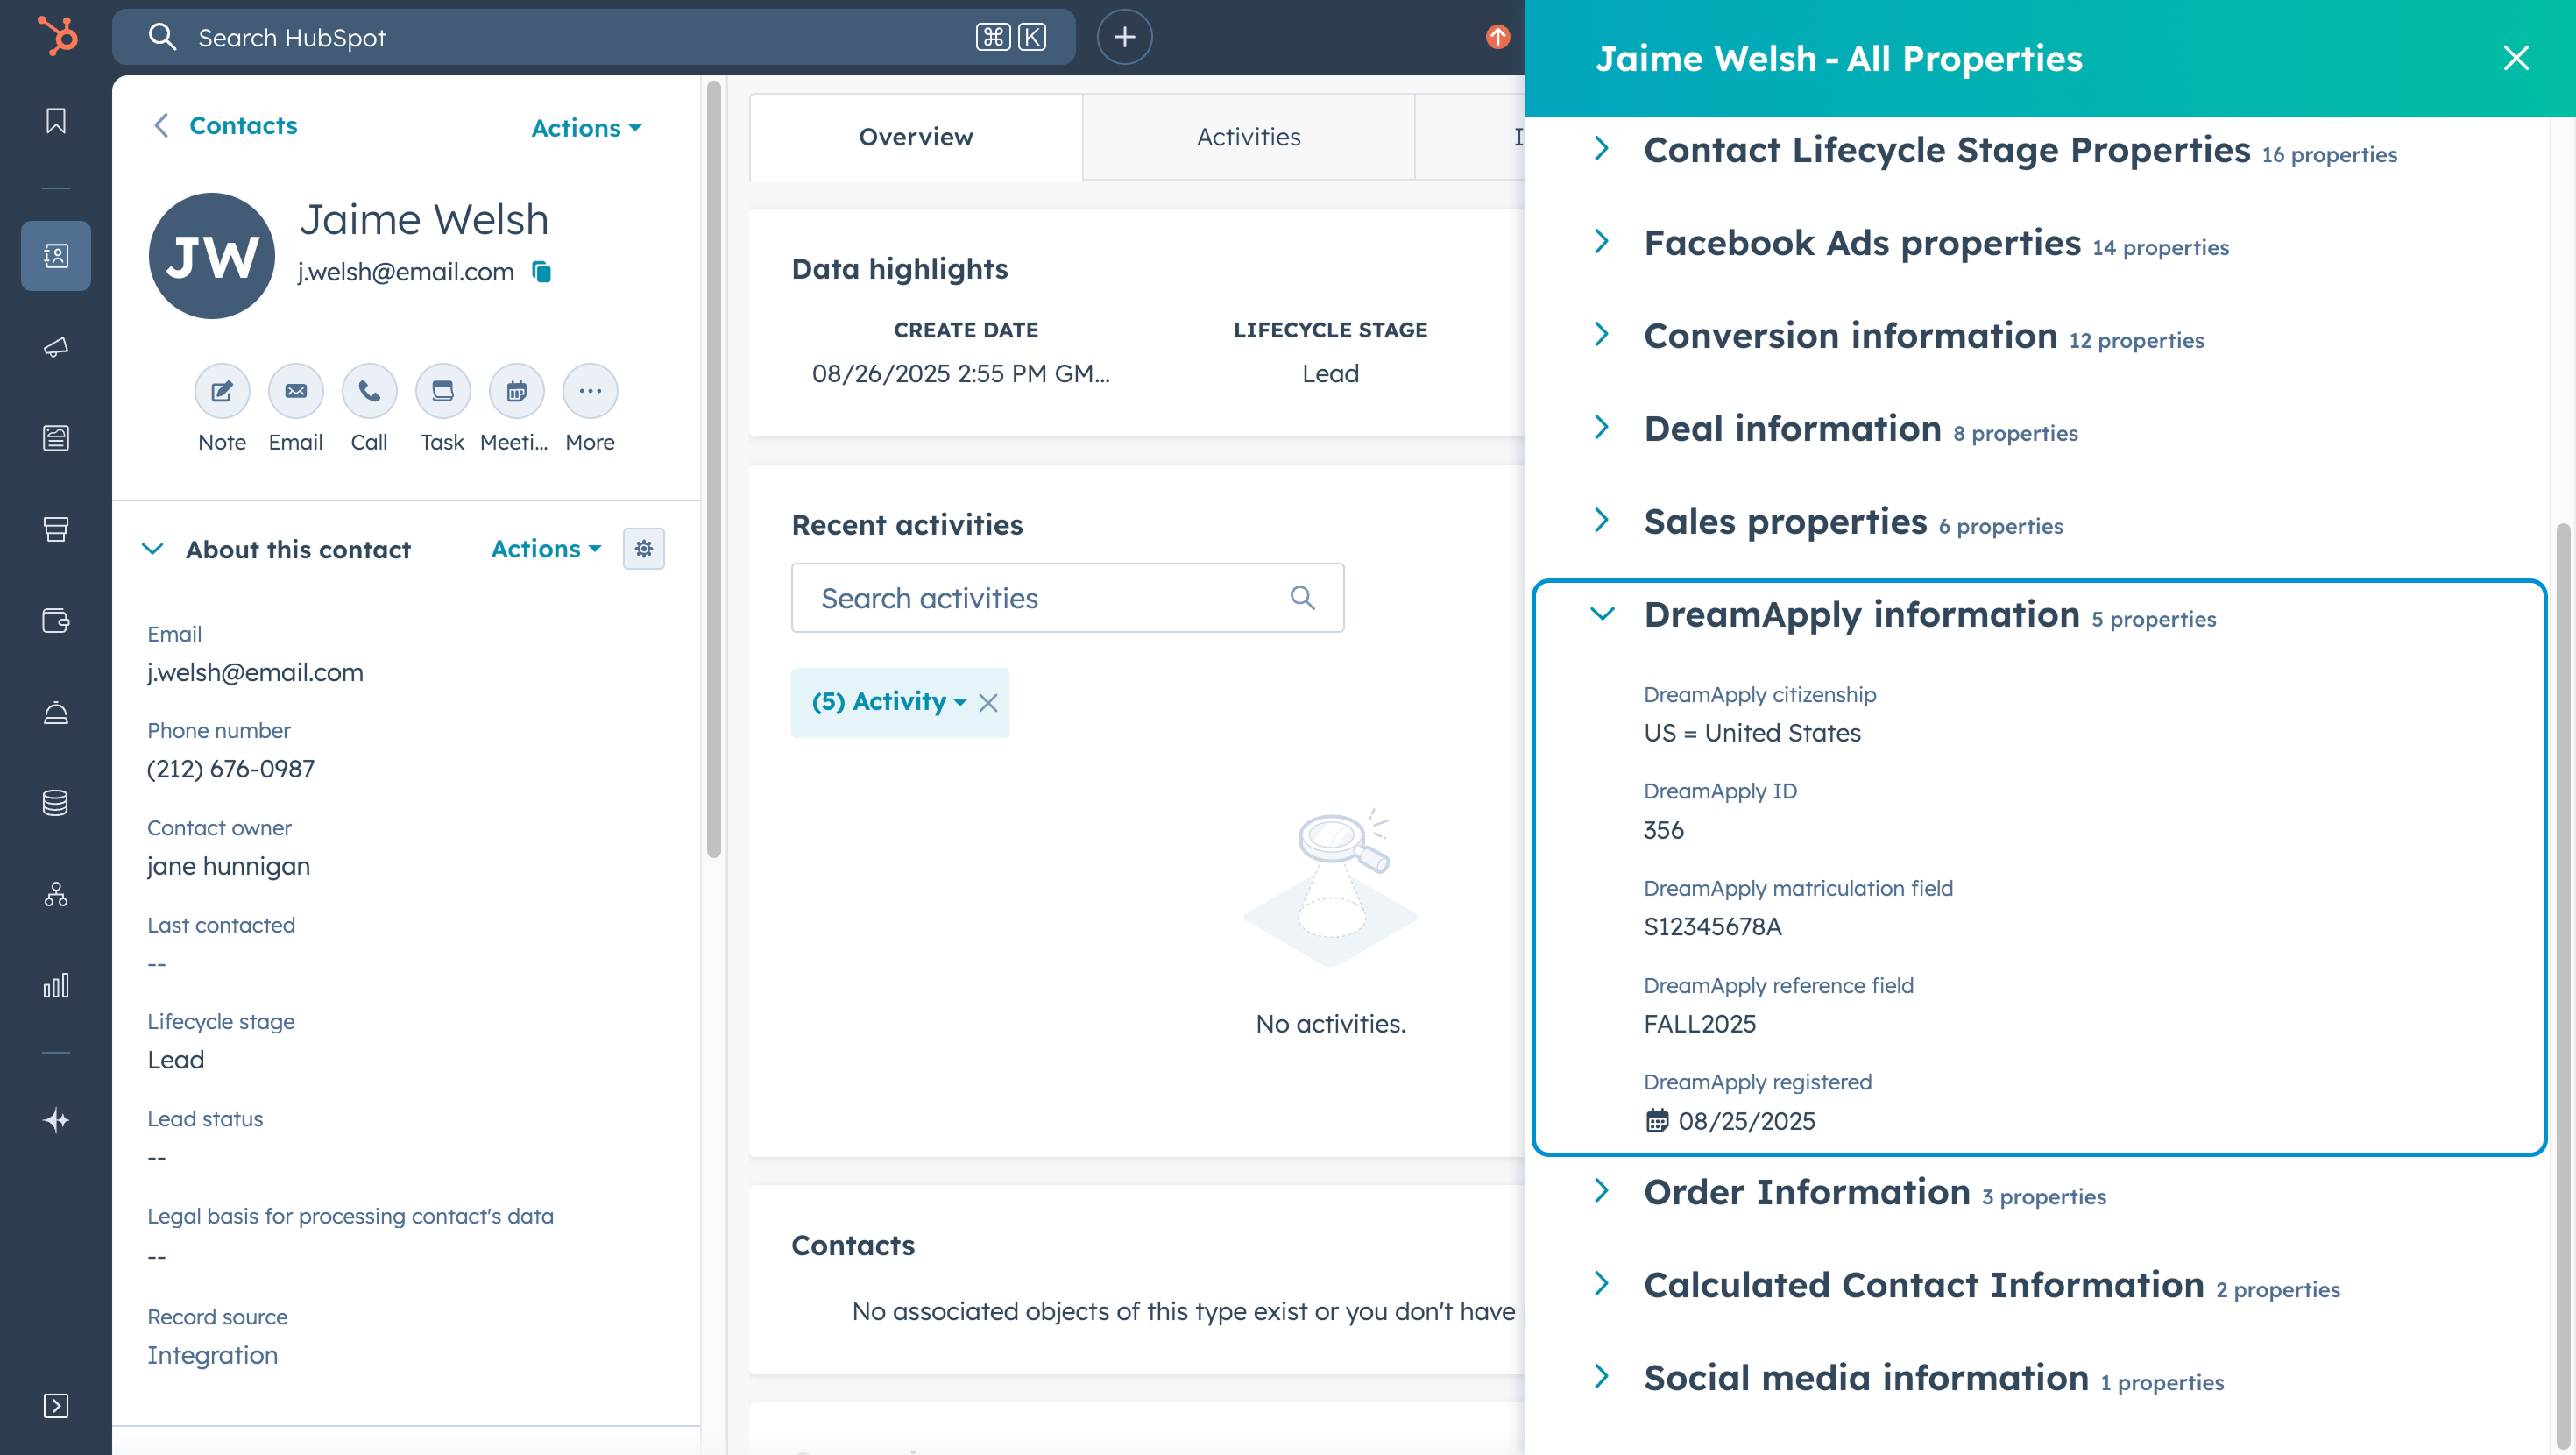Compose an Email to the contact

click(x=296, y=391)
